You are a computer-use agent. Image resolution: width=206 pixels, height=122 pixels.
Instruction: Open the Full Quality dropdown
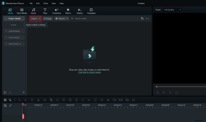click(173, 10)
